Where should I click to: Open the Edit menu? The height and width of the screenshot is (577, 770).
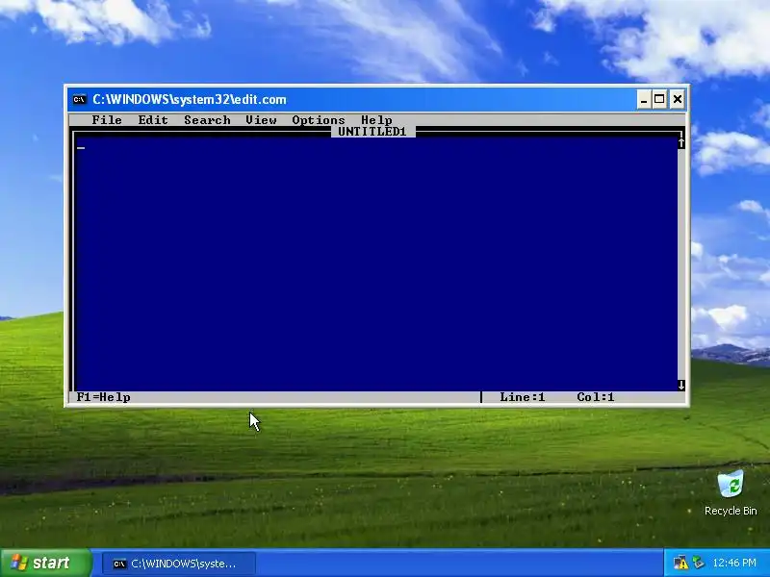(x=153, y=120)
